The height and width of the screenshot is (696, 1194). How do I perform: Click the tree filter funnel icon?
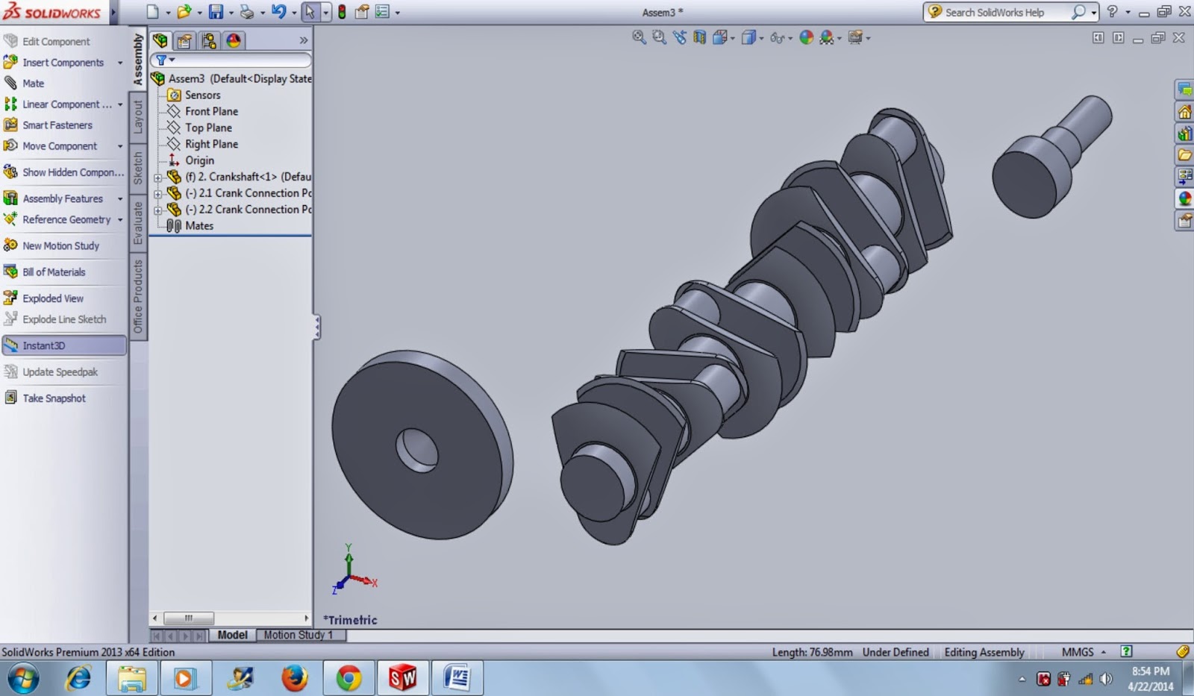point(161,60)
